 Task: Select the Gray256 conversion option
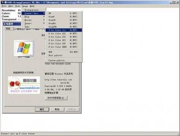tap(64, 27)
